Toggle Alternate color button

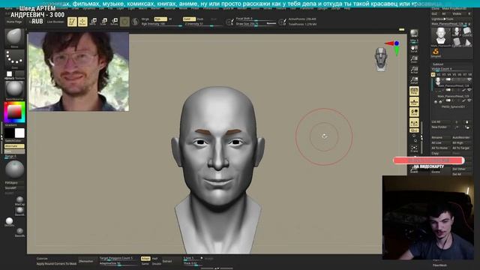(x=14, y=146)
